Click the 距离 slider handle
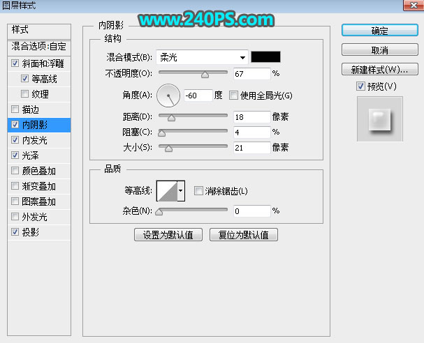The image size is (424, 343). click(x=171, y=118)
